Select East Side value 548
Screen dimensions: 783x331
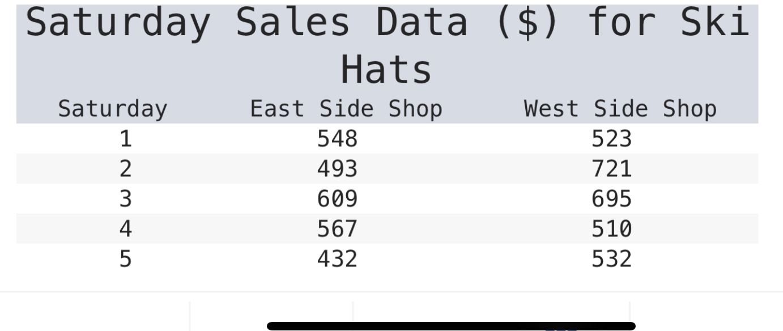pos(337,138)
